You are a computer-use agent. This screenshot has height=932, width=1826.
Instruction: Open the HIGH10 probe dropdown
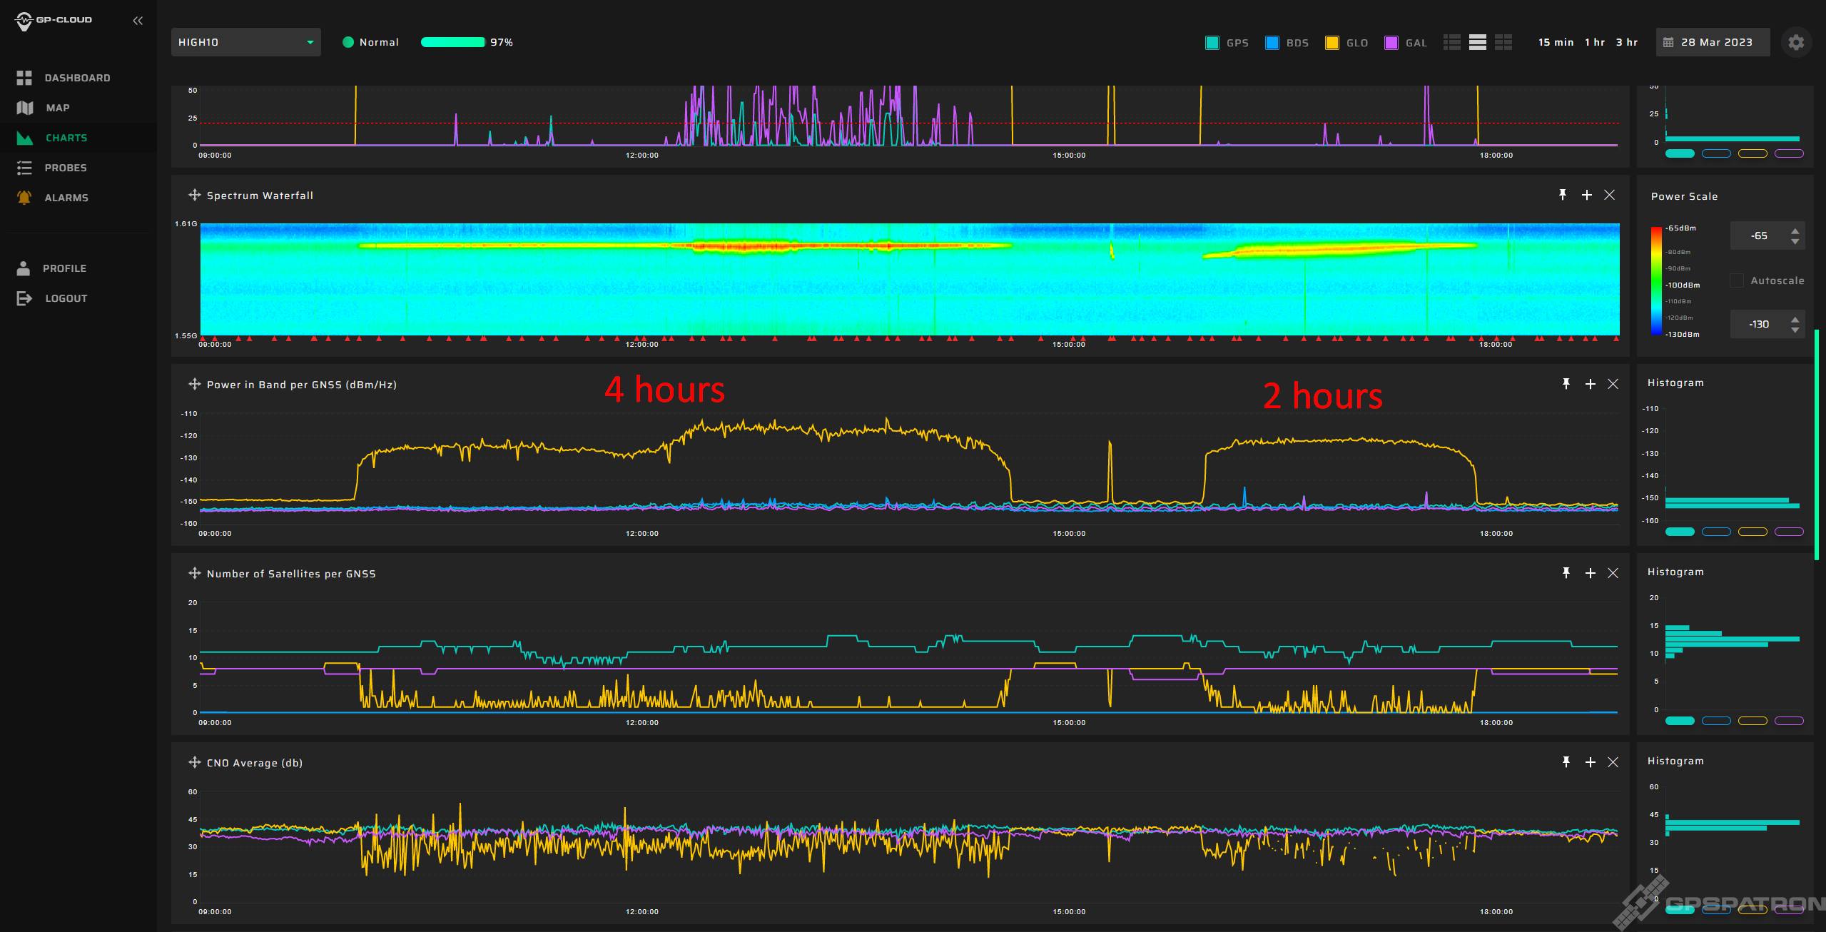pyautogui.click(x=245, y=42)
